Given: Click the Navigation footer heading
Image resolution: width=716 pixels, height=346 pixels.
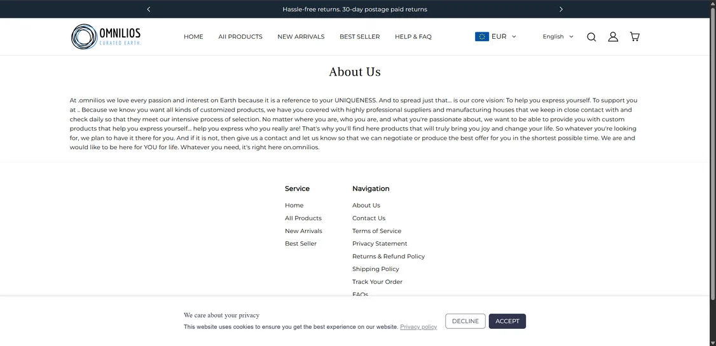Looking at the screenshot, I should pos(371,189).
